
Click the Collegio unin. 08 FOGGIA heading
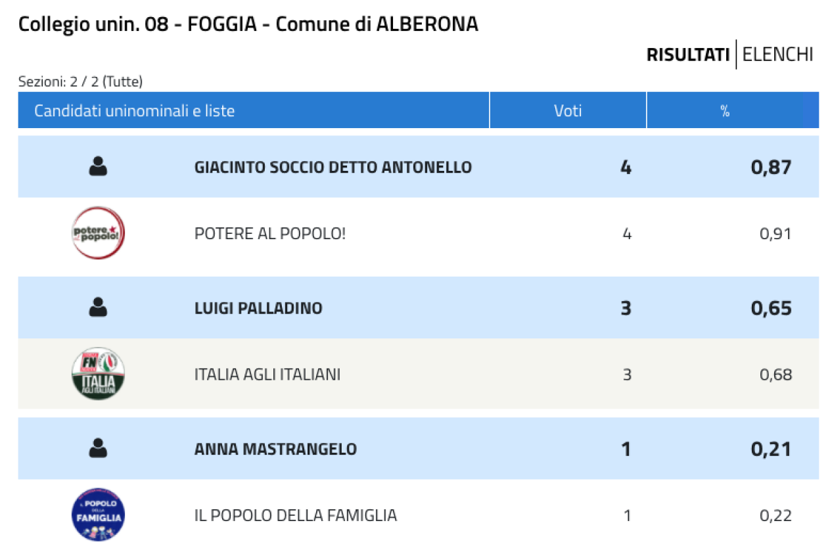point(248,24)
